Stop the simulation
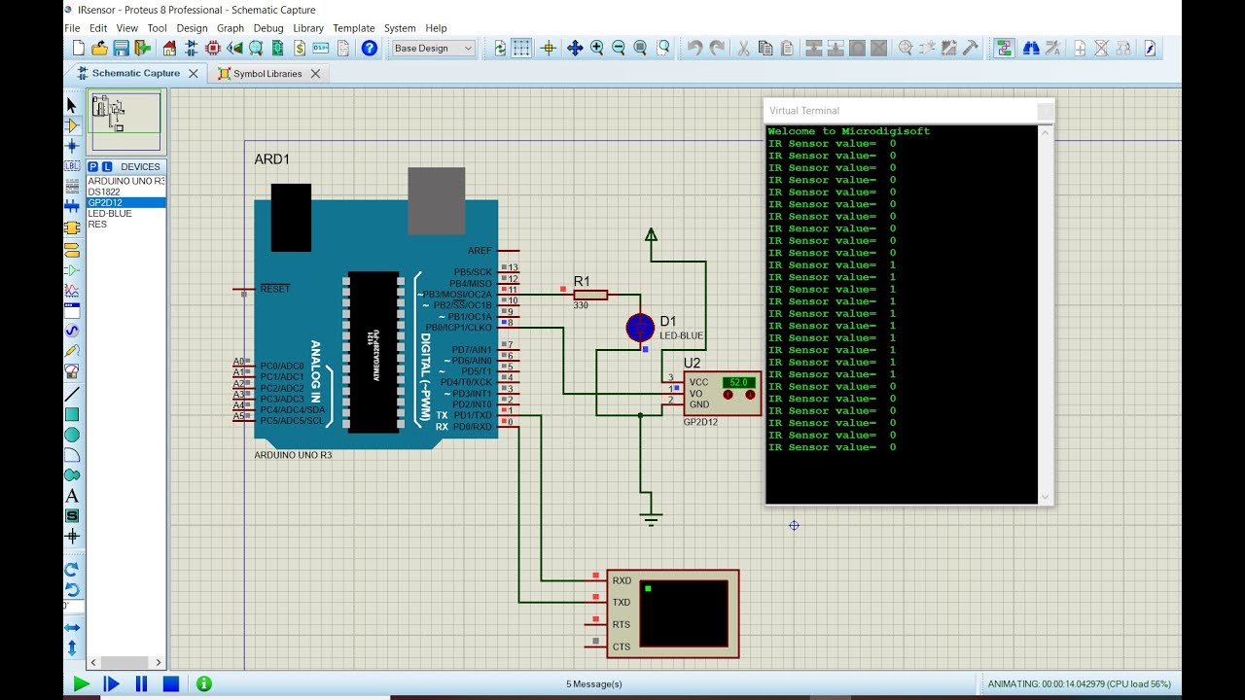Image resolution: width=1245 pixels, height=700 pixels. (170, 684)
